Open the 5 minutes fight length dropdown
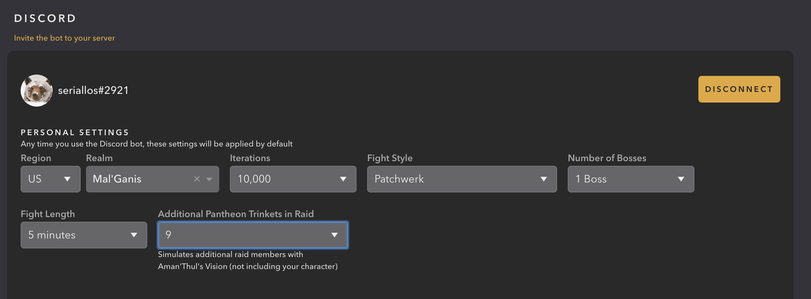811x299 pixels. pyautogui.click(x=77, y=235)
